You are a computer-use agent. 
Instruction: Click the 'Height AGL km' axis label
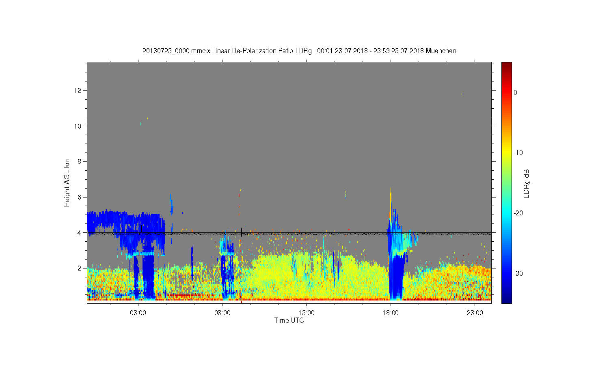[x=67, y=182]
